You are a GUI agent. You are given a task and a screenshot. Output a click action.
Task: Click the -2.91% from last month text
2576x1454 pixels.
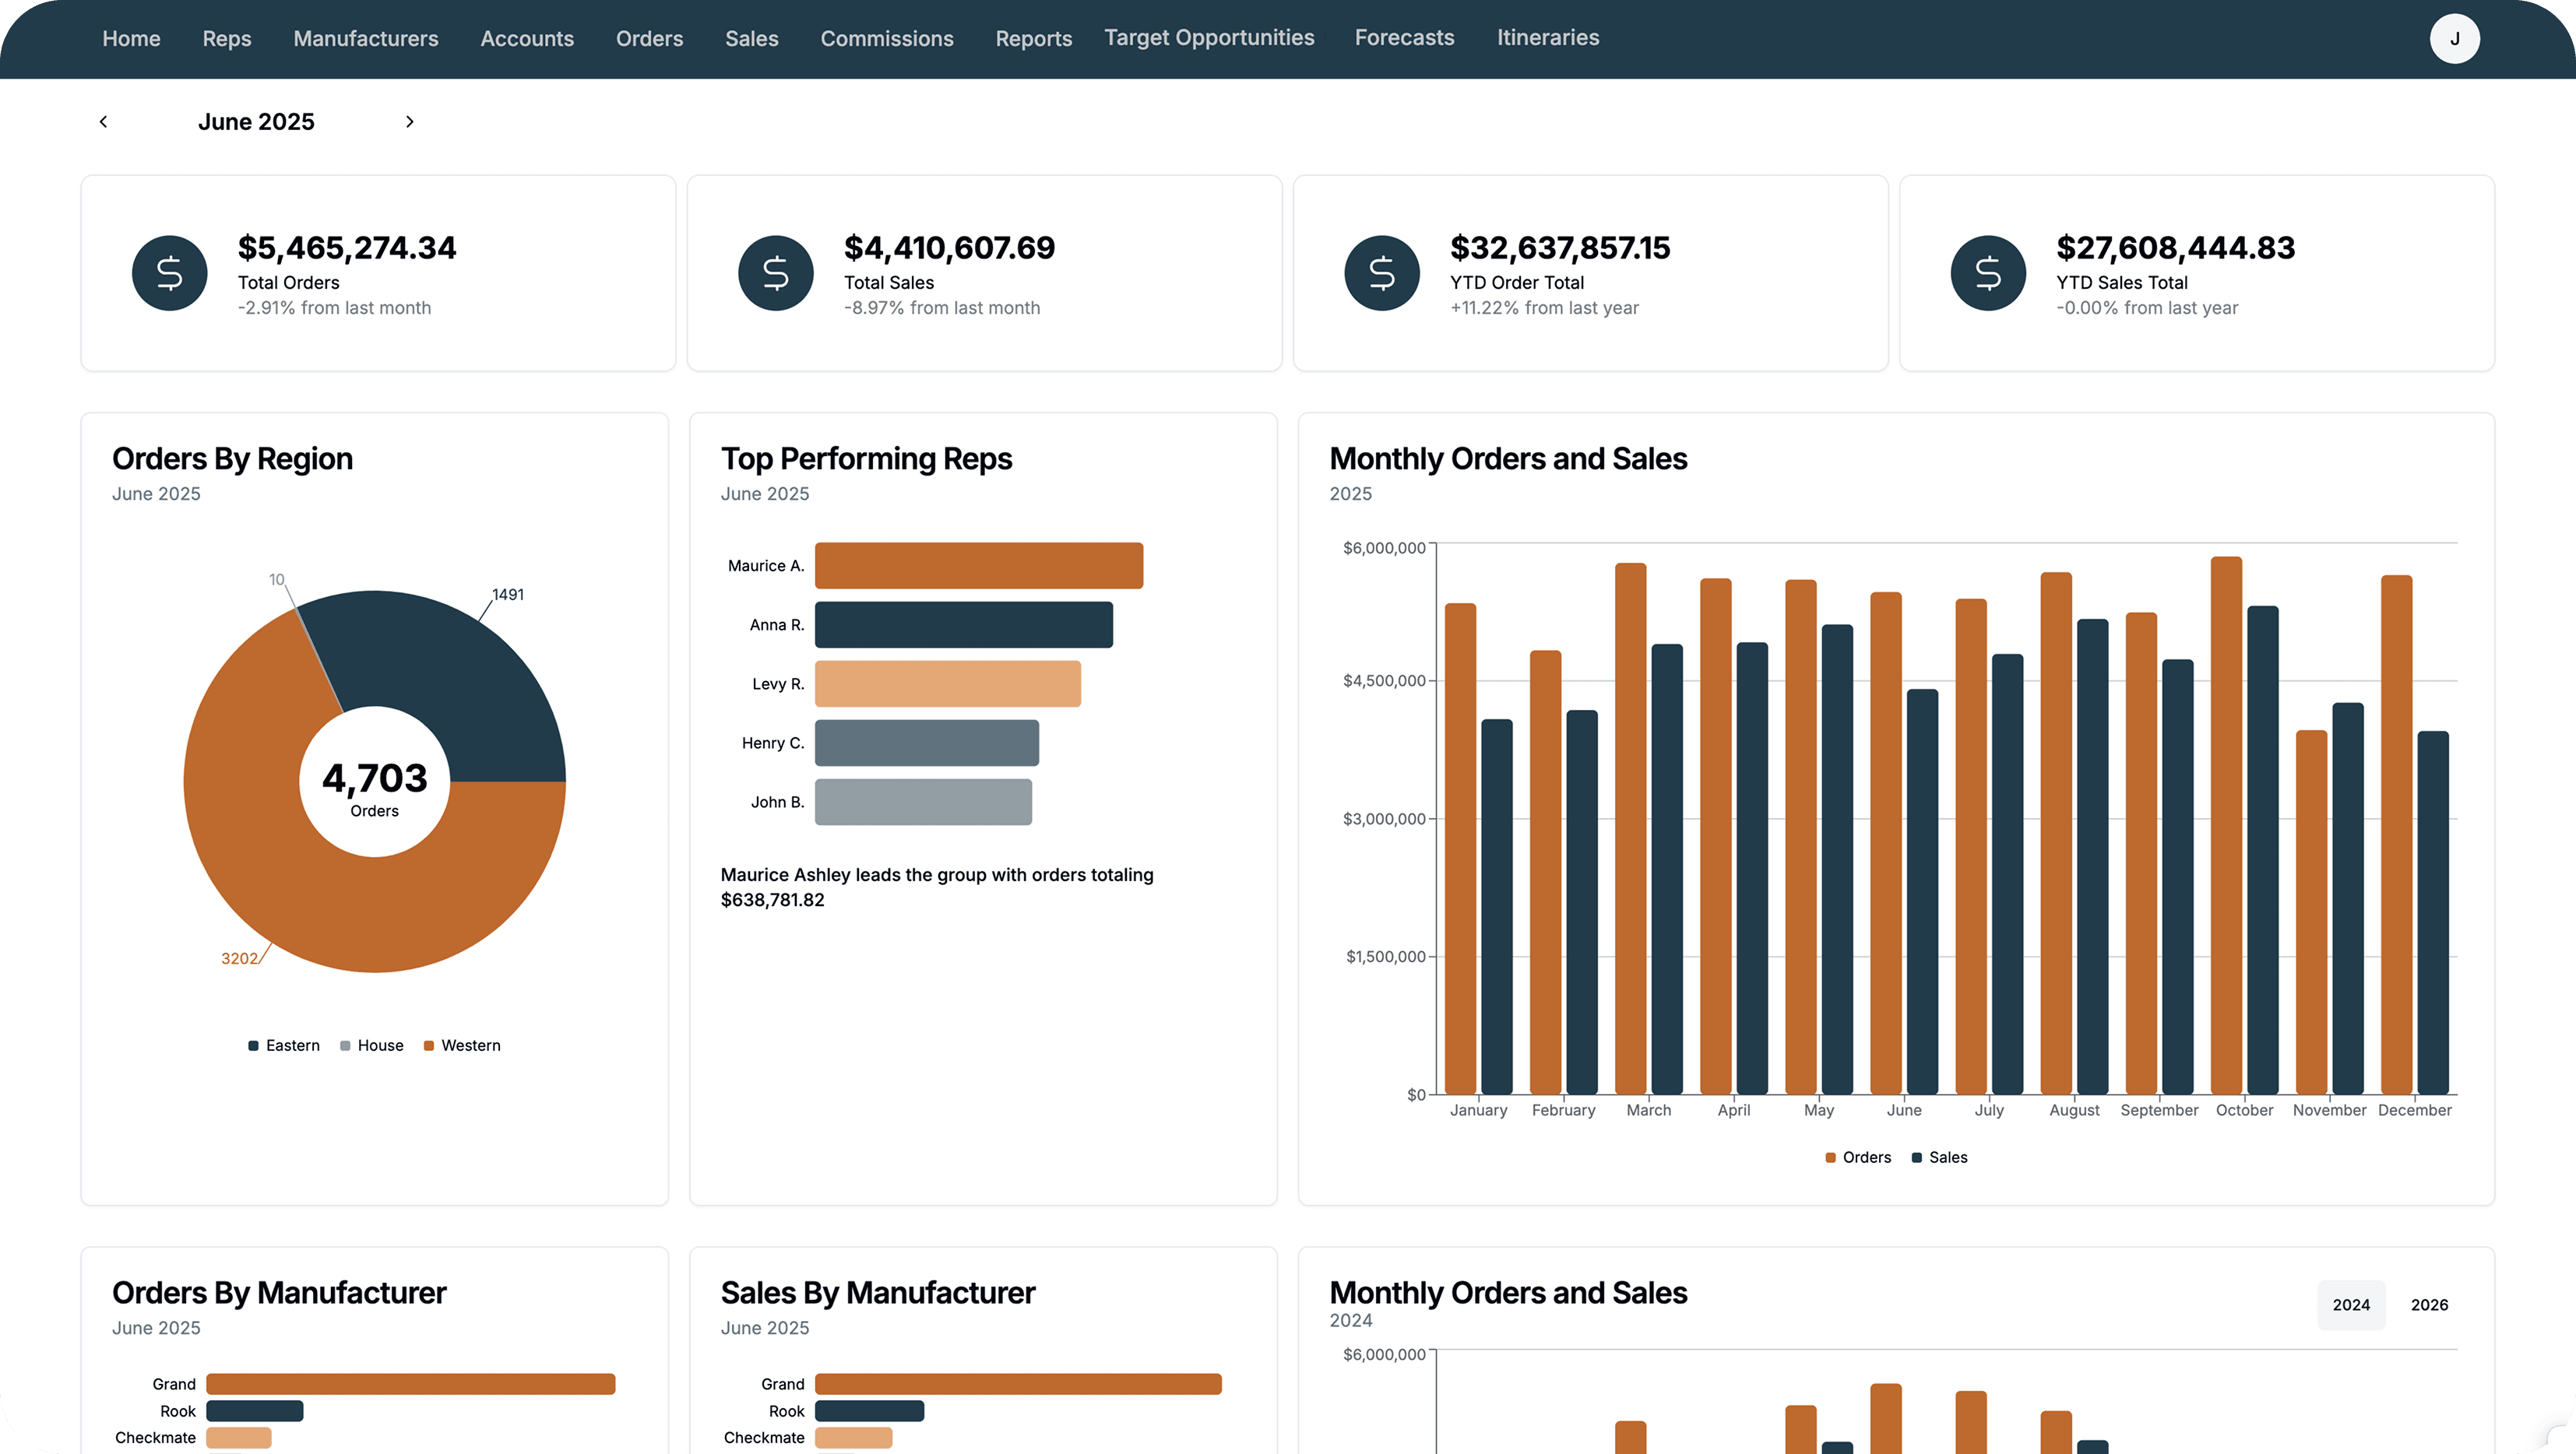334,307
